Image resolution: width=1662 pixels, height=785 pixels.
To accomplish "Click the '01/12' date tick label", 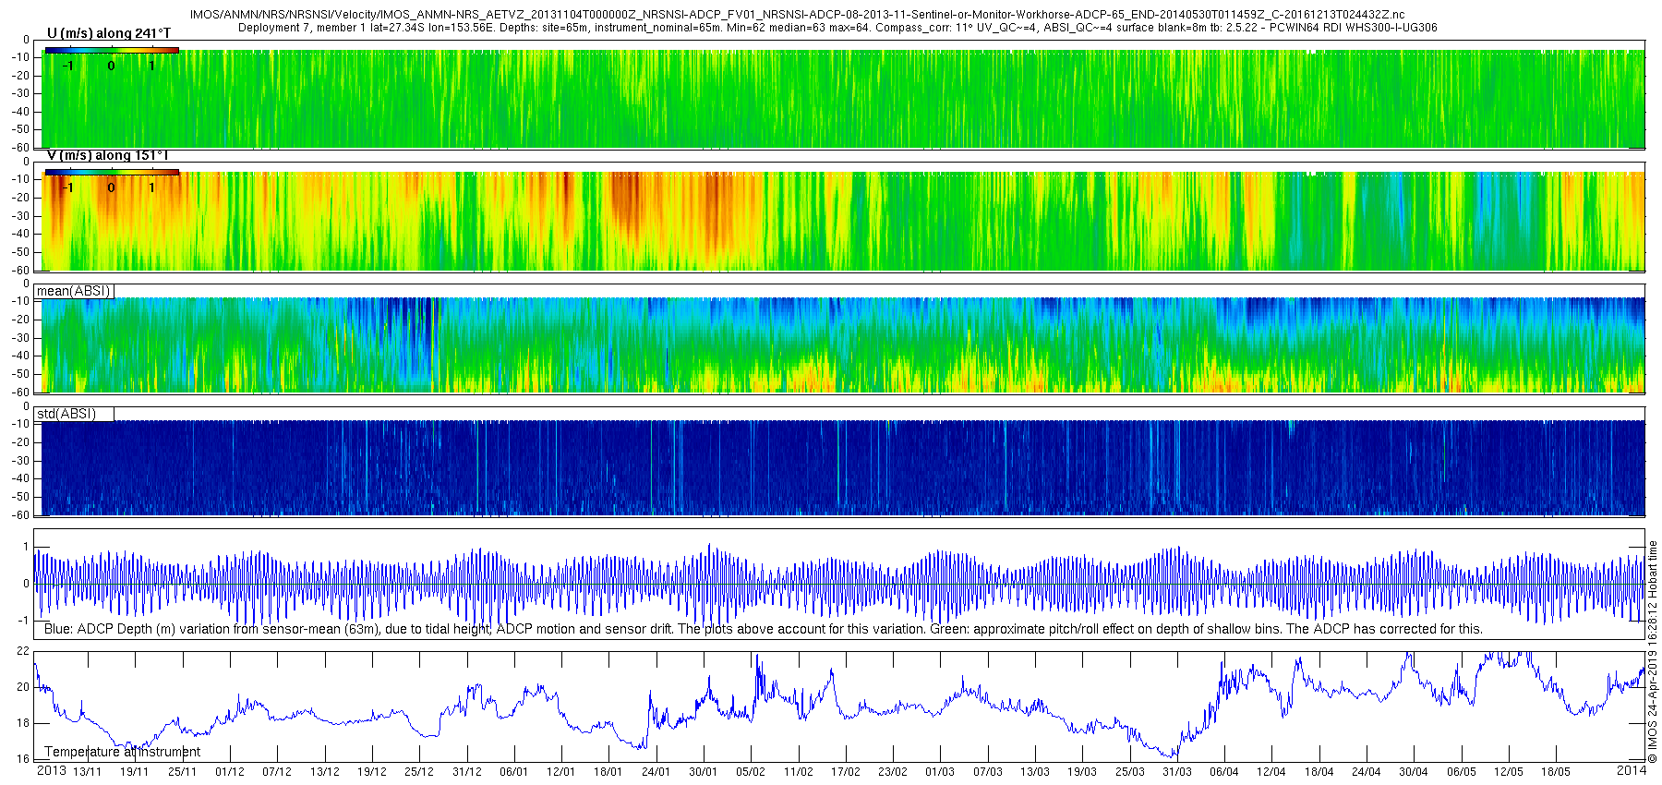I will click(x=230, y=772).
